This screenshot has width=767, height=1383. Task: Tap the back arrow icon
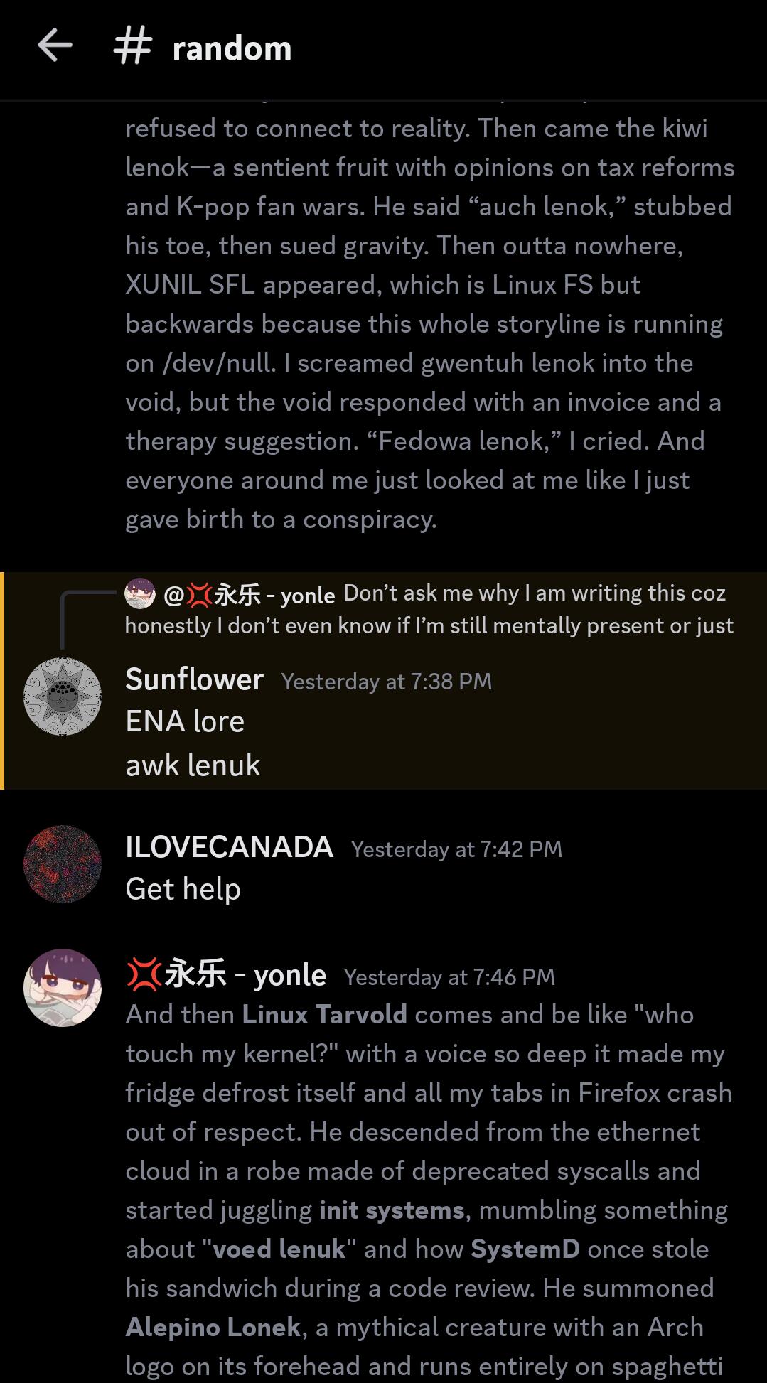click(55, 47)
